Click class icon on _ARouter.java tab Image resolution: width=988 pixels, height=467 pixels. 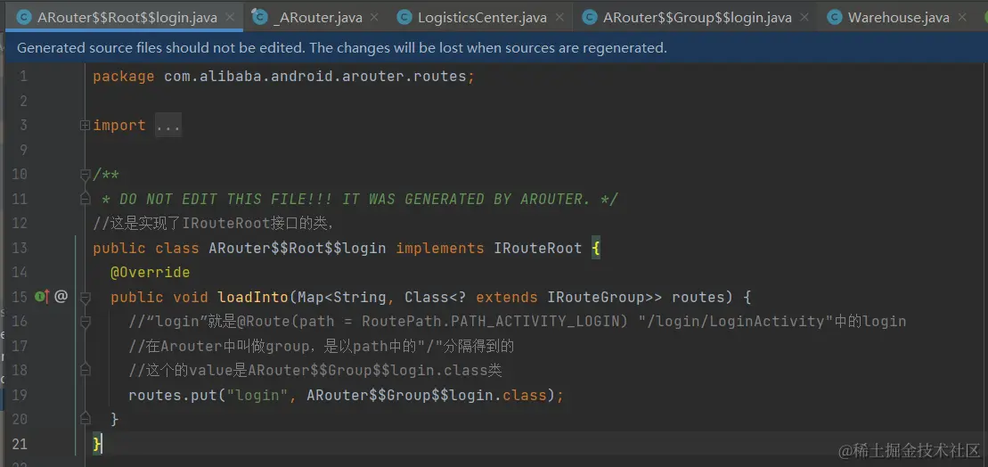click(x=260, y=18)
